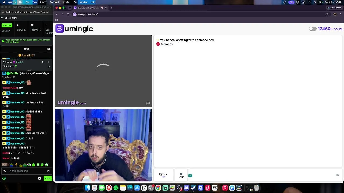Image resolution: width=344 pixels, height=193 pixels.
Task: Open emoji picker in Kick chat
Action: pos(48,171)
